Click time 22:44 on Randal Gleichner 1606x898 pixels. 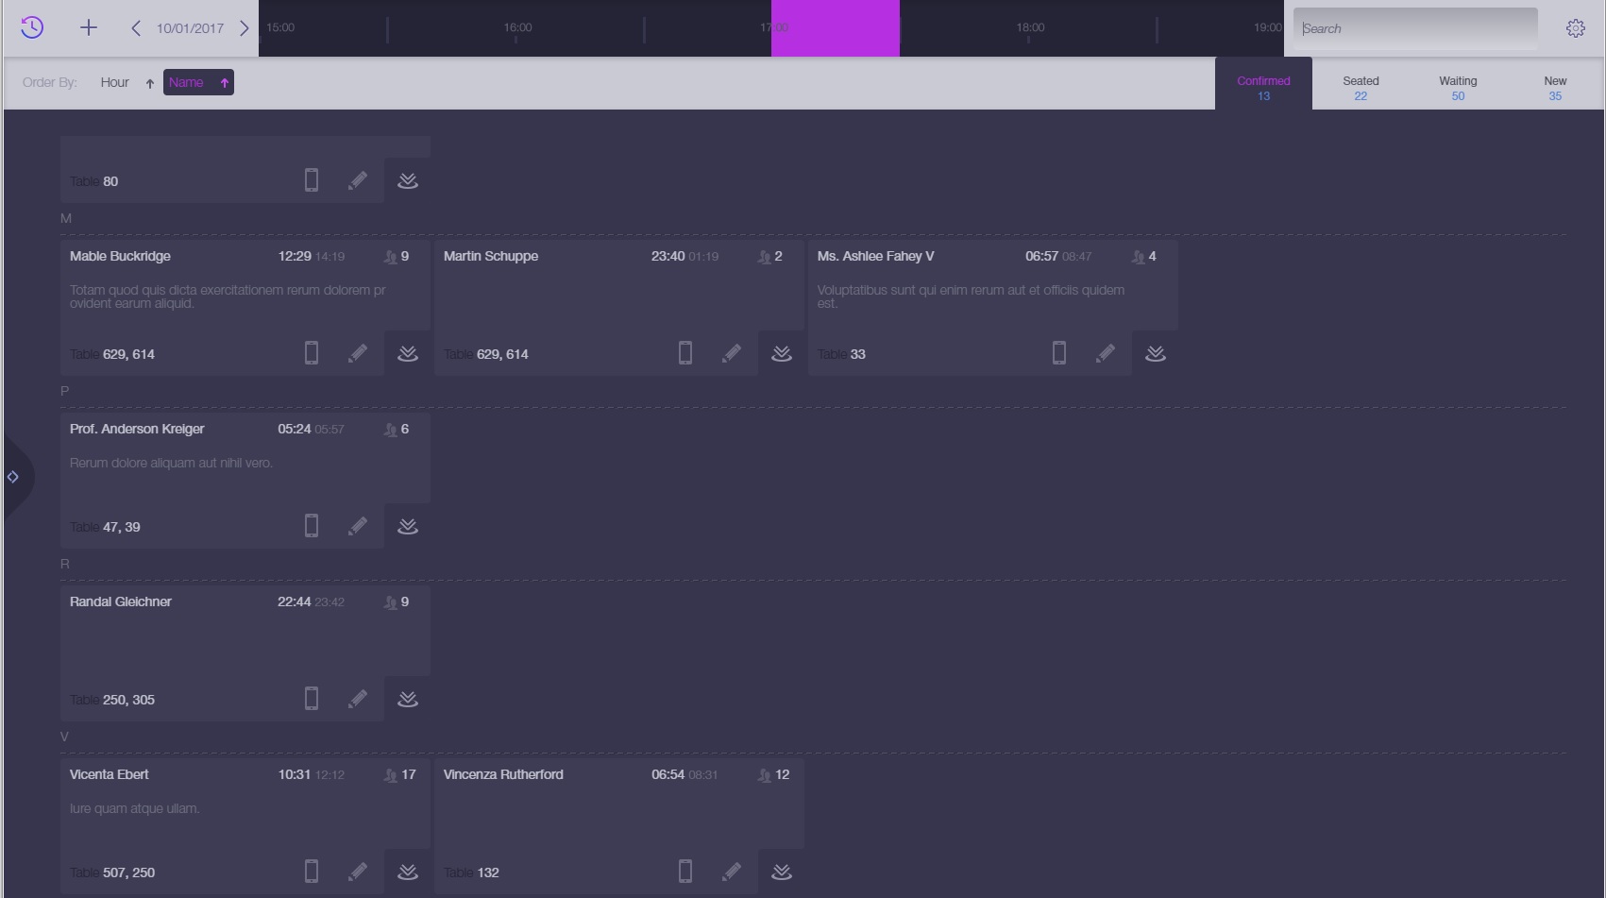point(294,601)
